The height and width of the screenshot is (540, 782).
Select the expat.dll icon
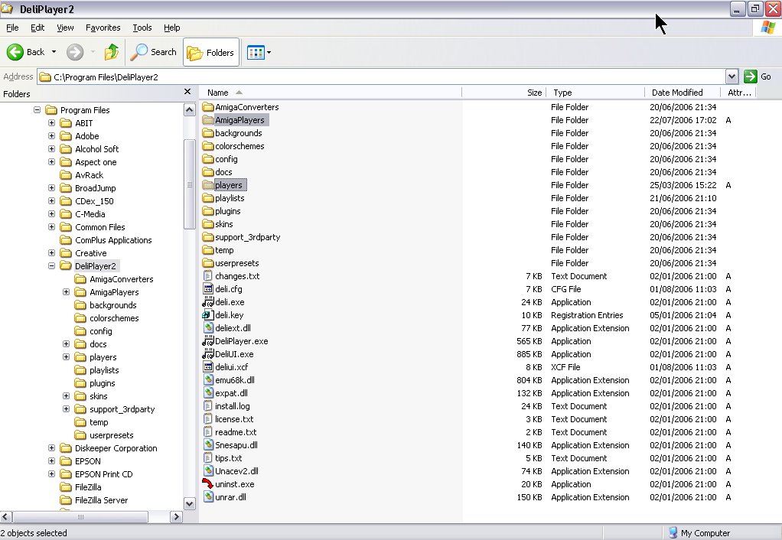[x=208, y=393]
